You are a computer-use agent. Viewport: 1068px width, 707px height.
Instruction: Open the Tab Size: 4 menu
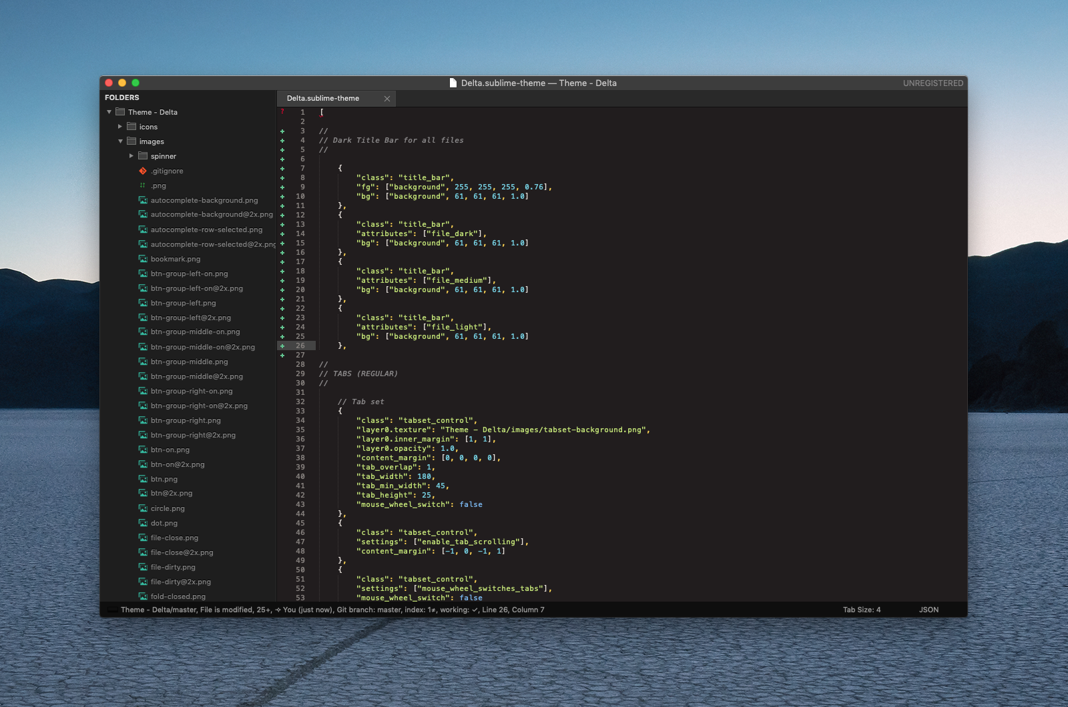tap(862, 610)
